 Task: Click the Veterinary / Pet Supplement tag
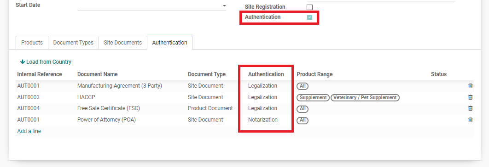[365, 98]
